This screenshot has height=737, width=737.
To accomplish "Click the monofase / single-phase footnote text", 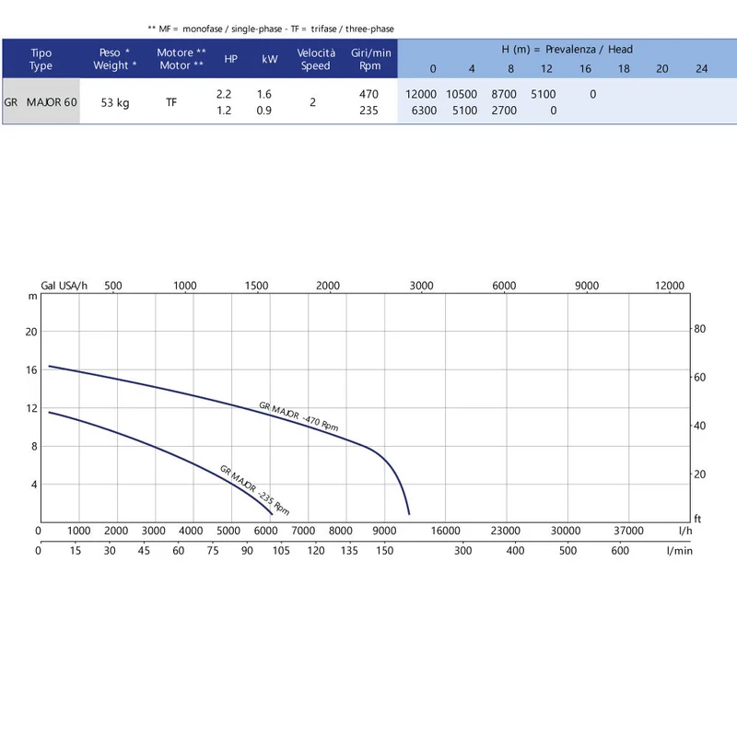I will (x=232, y=29).
